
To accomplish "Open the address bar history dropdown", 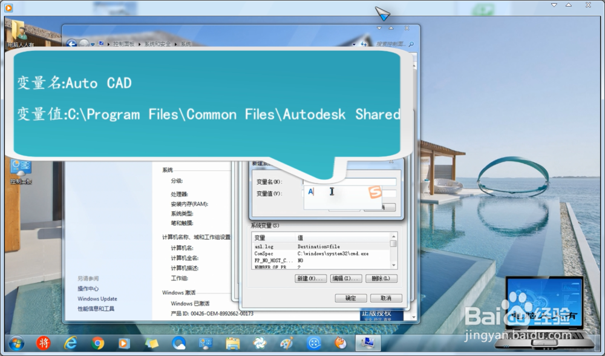I will pyautogui.click(x=354, y=44).
